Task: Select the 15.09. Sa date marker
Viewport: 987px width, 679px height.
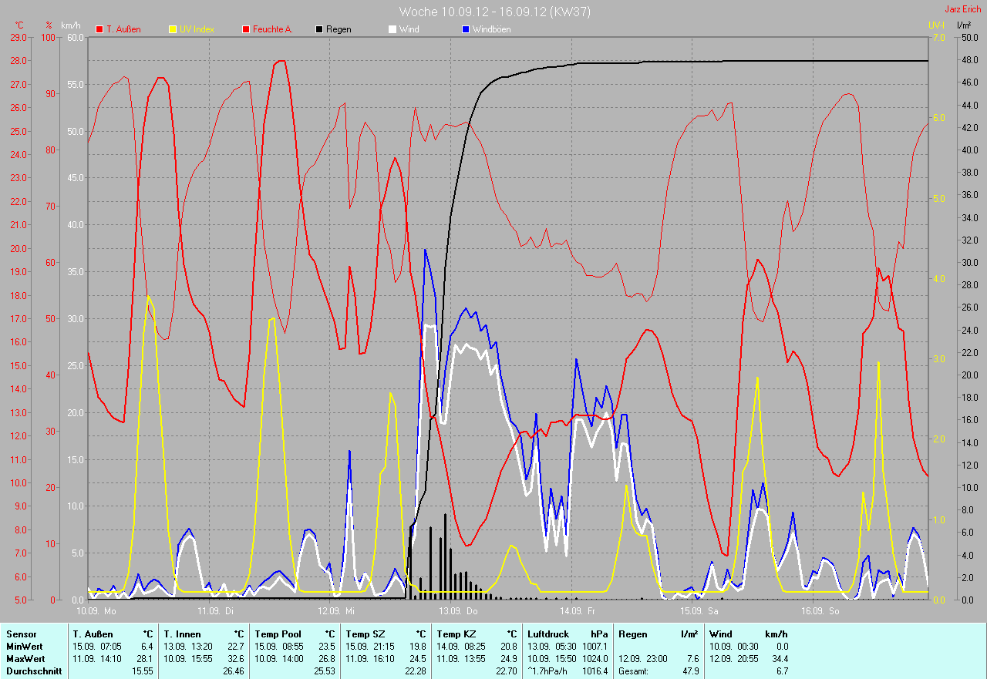Action: 699,610
